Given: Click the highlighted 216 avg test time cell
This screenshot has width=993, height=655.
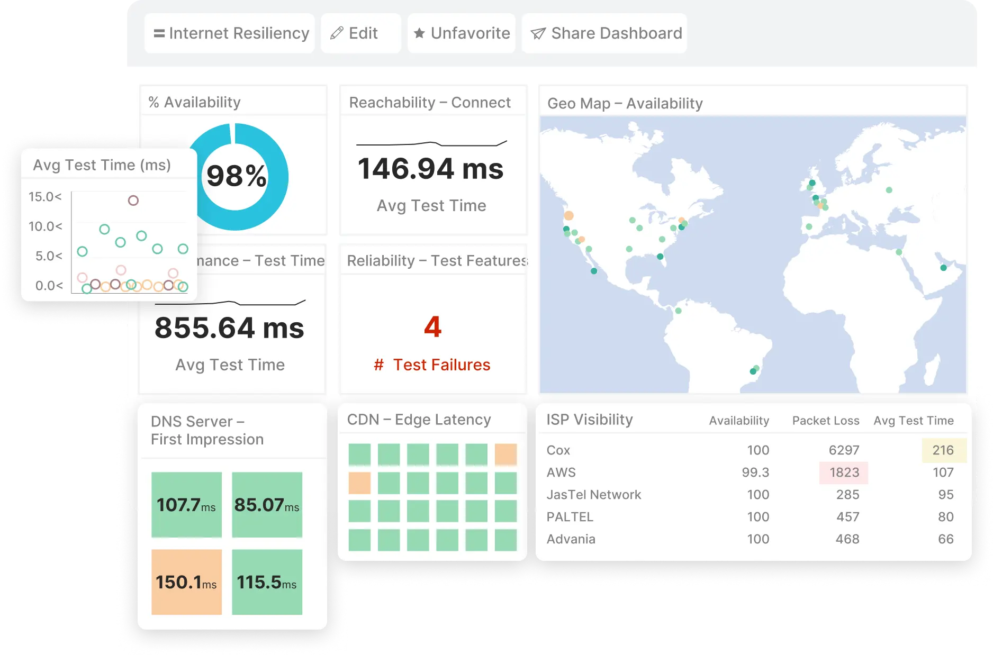Looking at the screenshot, I should point(944,450).
